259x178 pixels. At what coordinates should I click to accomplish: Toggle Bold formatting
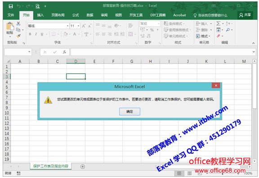point(30,34)
